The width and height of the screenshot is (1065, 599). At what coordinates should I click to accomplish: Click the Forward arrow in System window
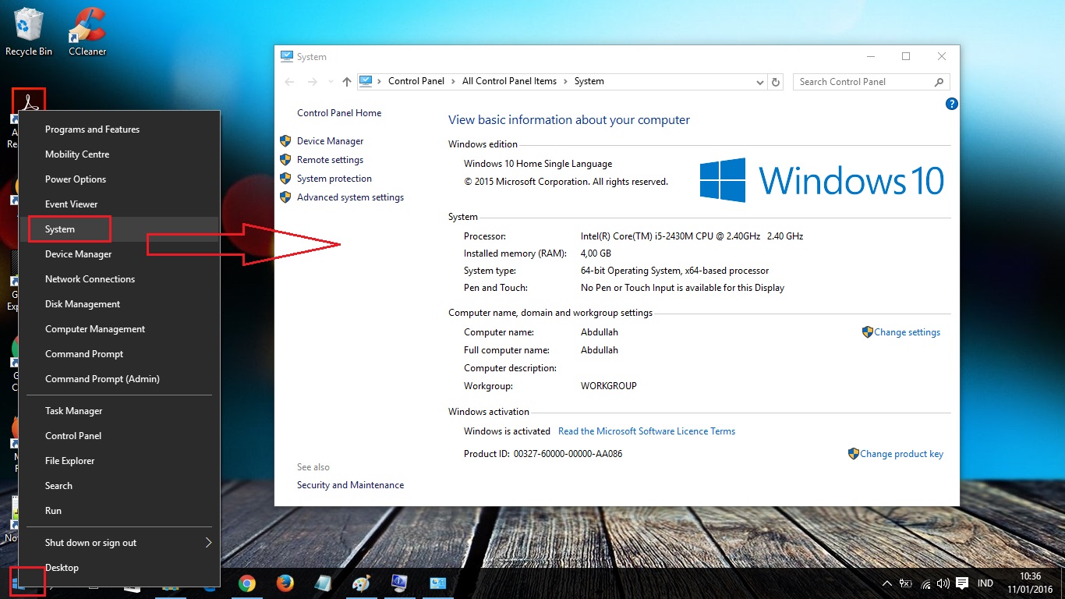(313, 82)
